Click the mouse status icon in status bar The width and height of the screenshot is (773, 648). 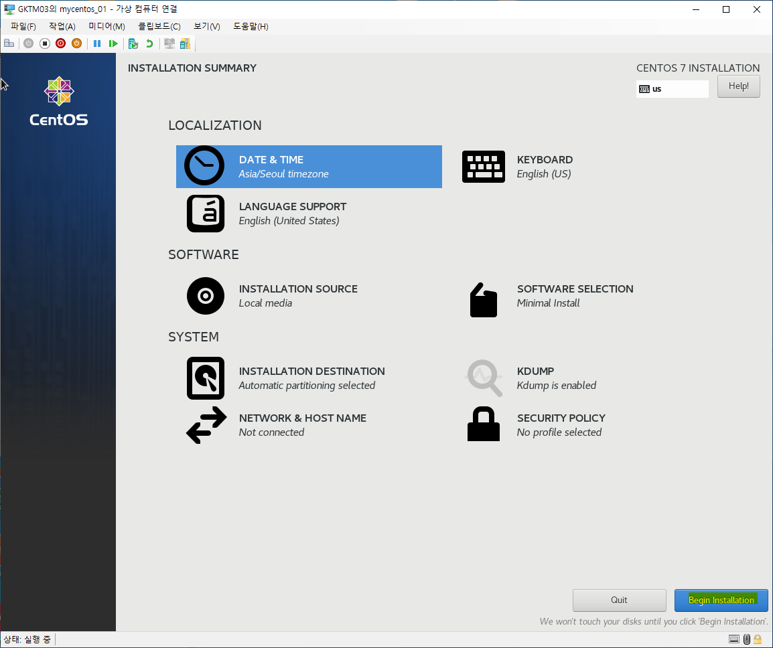click(746, 639)
